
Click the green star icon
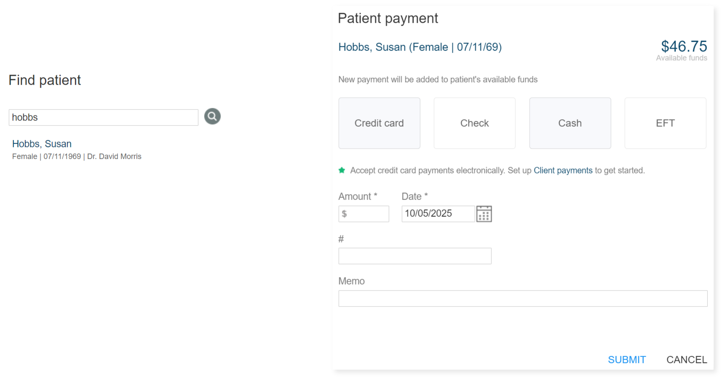click(342, 170)
